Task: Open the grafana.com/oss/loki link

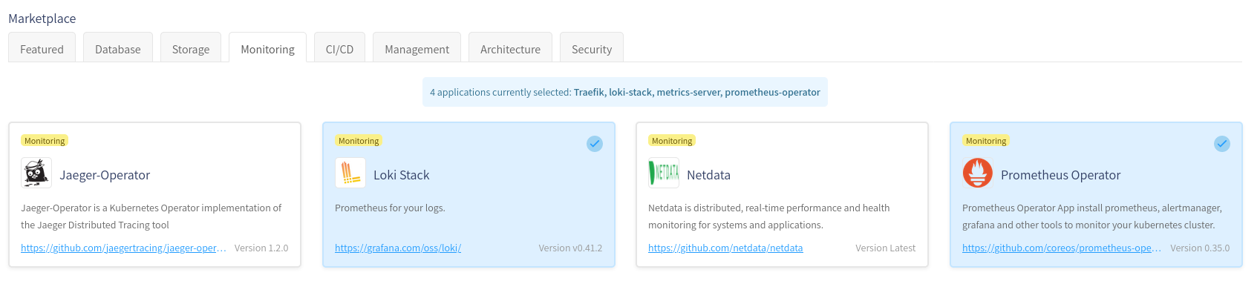Action: tap(398, 248)
